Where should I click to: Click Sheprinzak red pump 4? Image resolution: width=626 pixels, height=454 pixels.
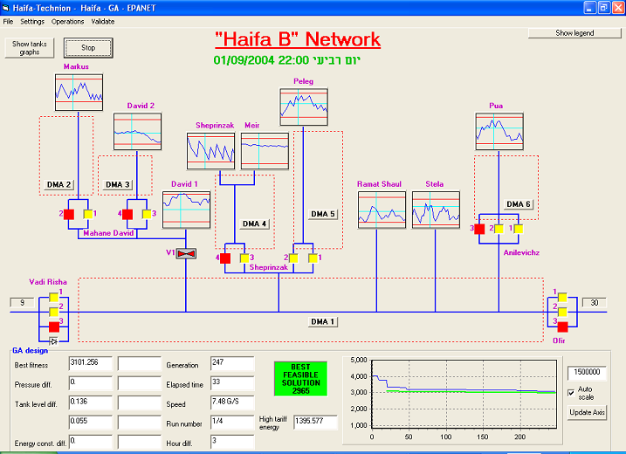[x=225, y=258]
